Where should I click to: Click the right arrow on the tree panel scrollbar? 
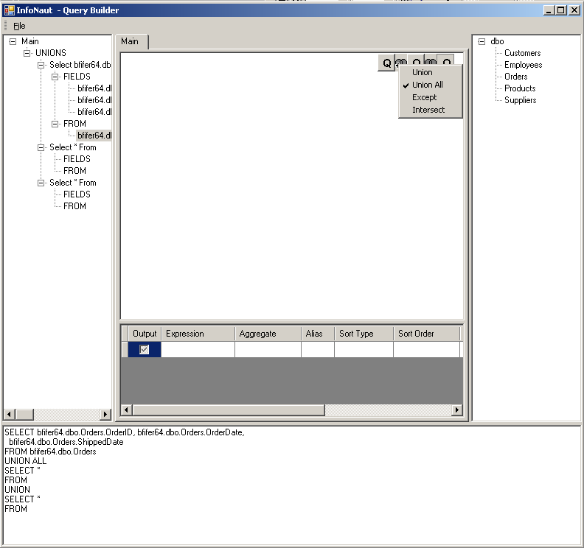tap(105, 415)
